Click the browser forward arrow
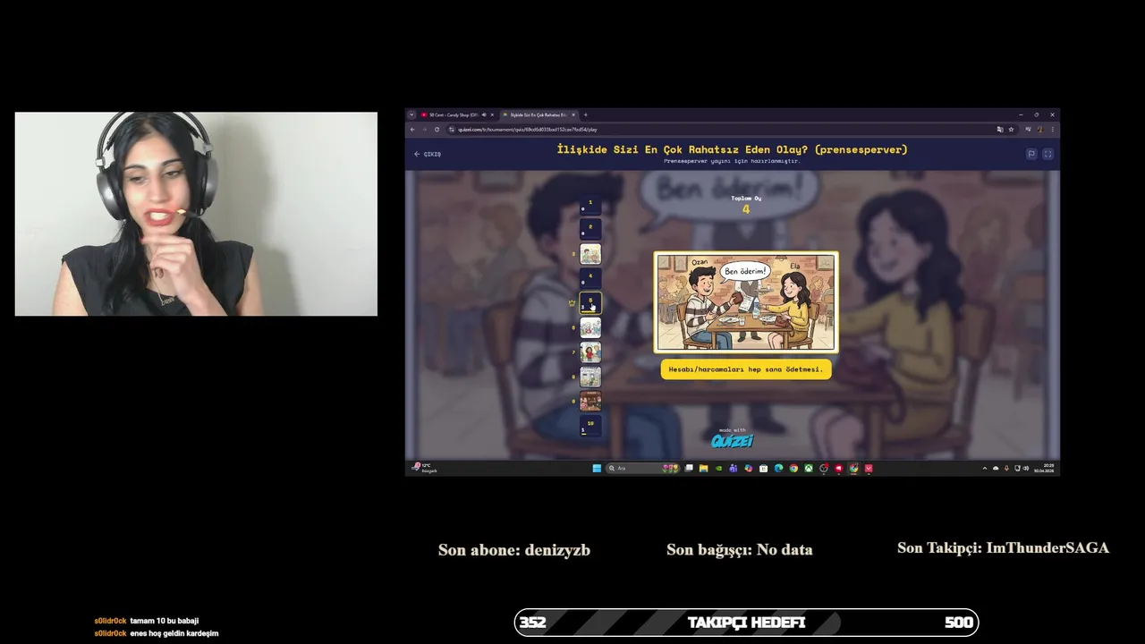This screenshot has width=1145, height=644. (x=425, y=129)
